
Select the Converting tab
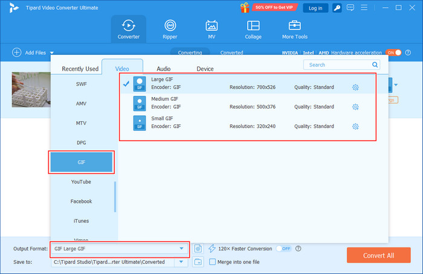(x=190, y=52)
